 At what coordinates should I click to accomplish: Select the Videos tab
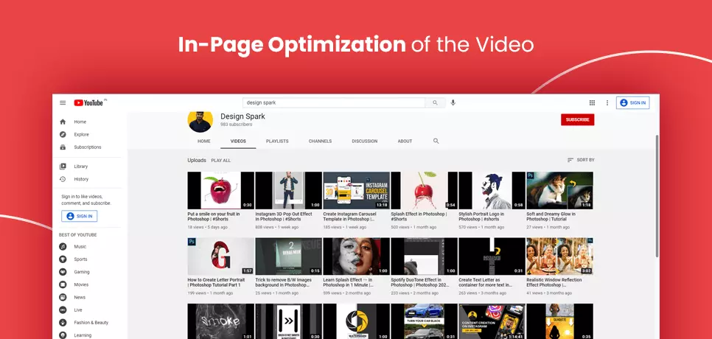tap(238, 141)
